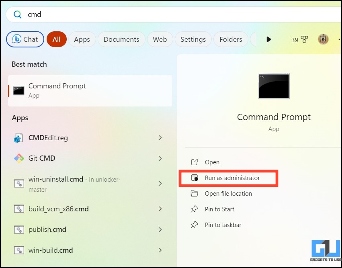The image size is (342, 268).
Task: Expand options for publish.cmd result
Action: 160,229
